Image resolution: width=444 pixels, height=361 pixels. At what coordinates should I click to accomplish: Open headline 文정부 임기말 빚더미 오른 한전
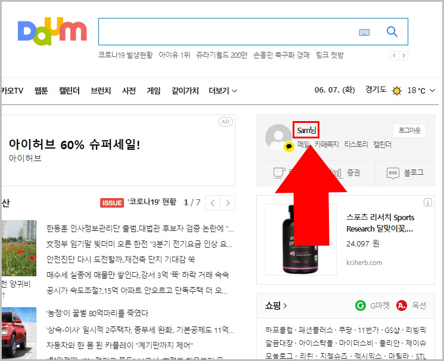pyautogui.click(x=139, y=244)
